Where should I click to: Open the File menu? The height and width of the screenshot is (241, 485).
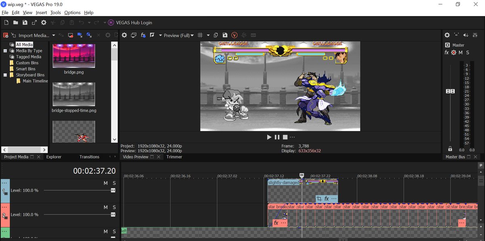(5, 12)
